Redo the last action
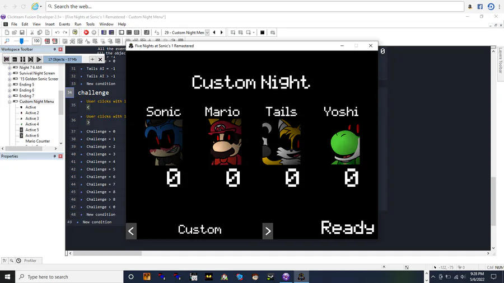Image resolution: width=504 pixels, height=283 pixels. [65, 32]
